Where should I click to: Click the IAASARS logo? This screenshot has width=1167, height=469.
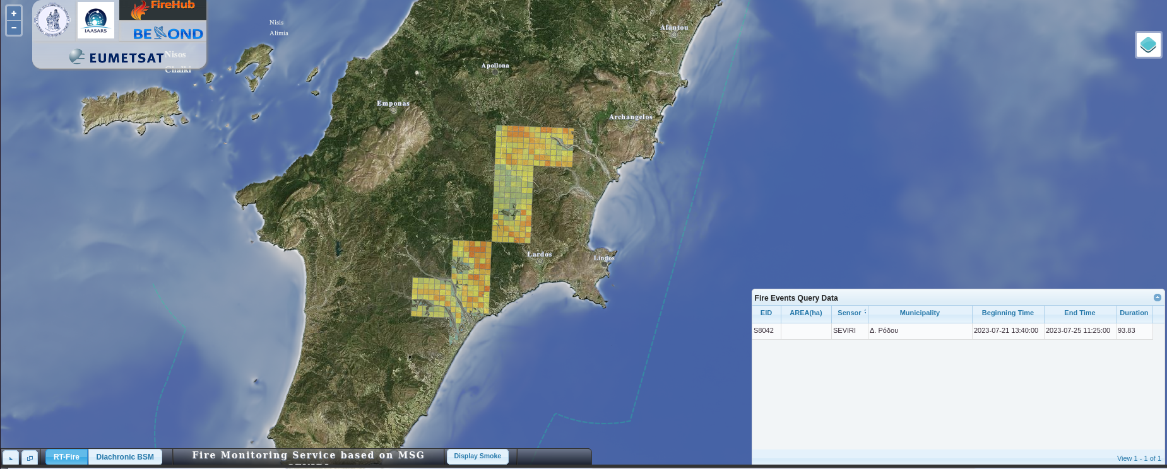pyautogui.click(x=96, y=20)
